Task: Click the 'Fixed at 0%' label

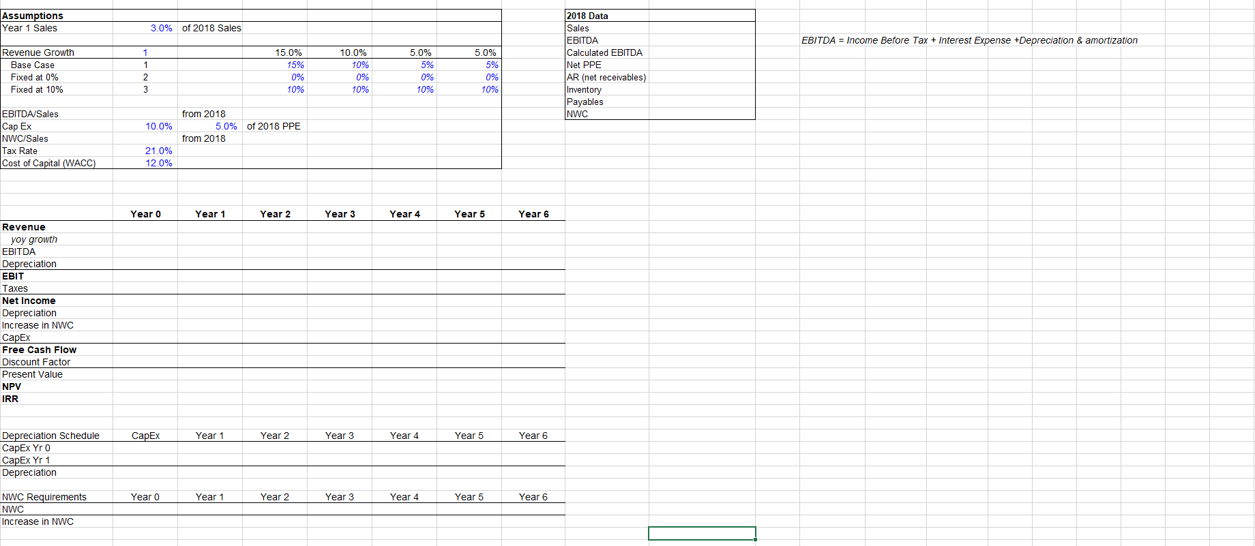Action: pos(35,77)
